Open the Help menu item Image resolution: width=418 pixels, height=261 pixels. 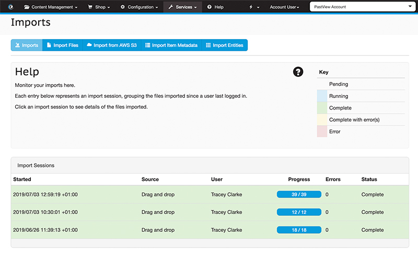pyautogui.click(x=215, y=7)
